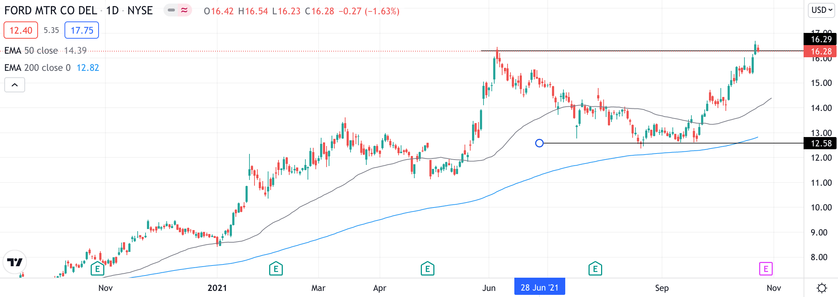Click the black 16.29 price label
838x297 pixels.
point(820,39)
